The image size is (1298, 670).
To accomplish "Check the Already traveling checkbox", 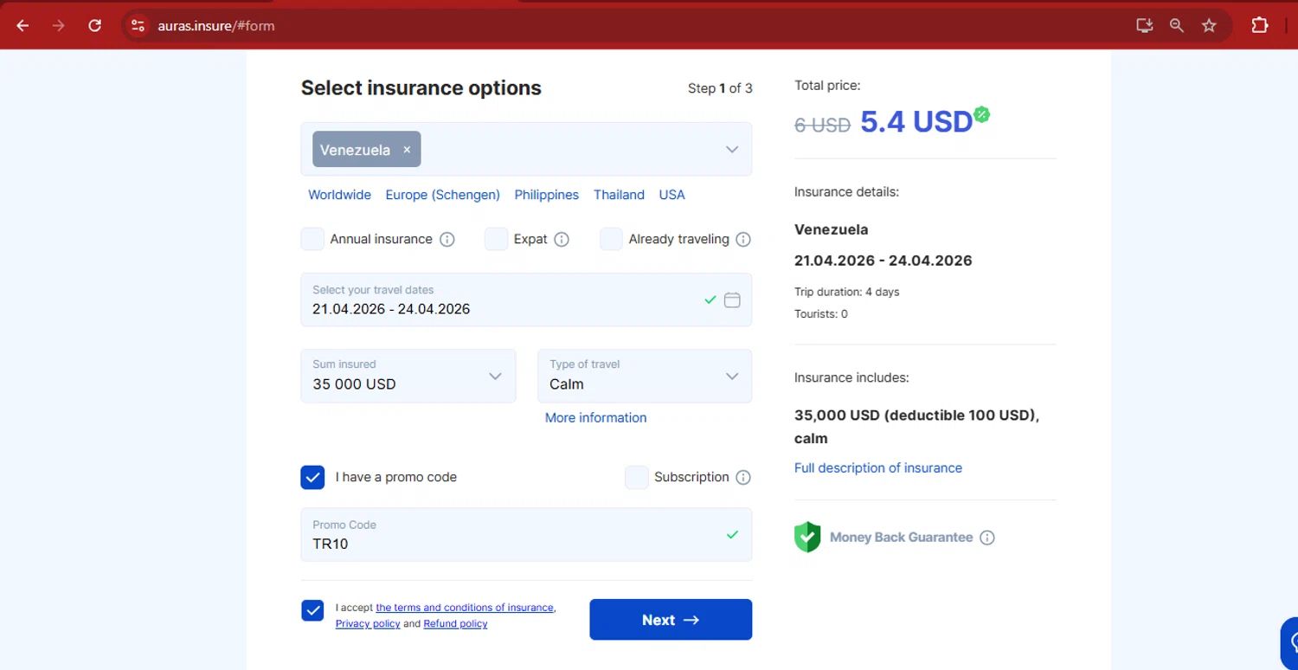I will pos(611,239).
